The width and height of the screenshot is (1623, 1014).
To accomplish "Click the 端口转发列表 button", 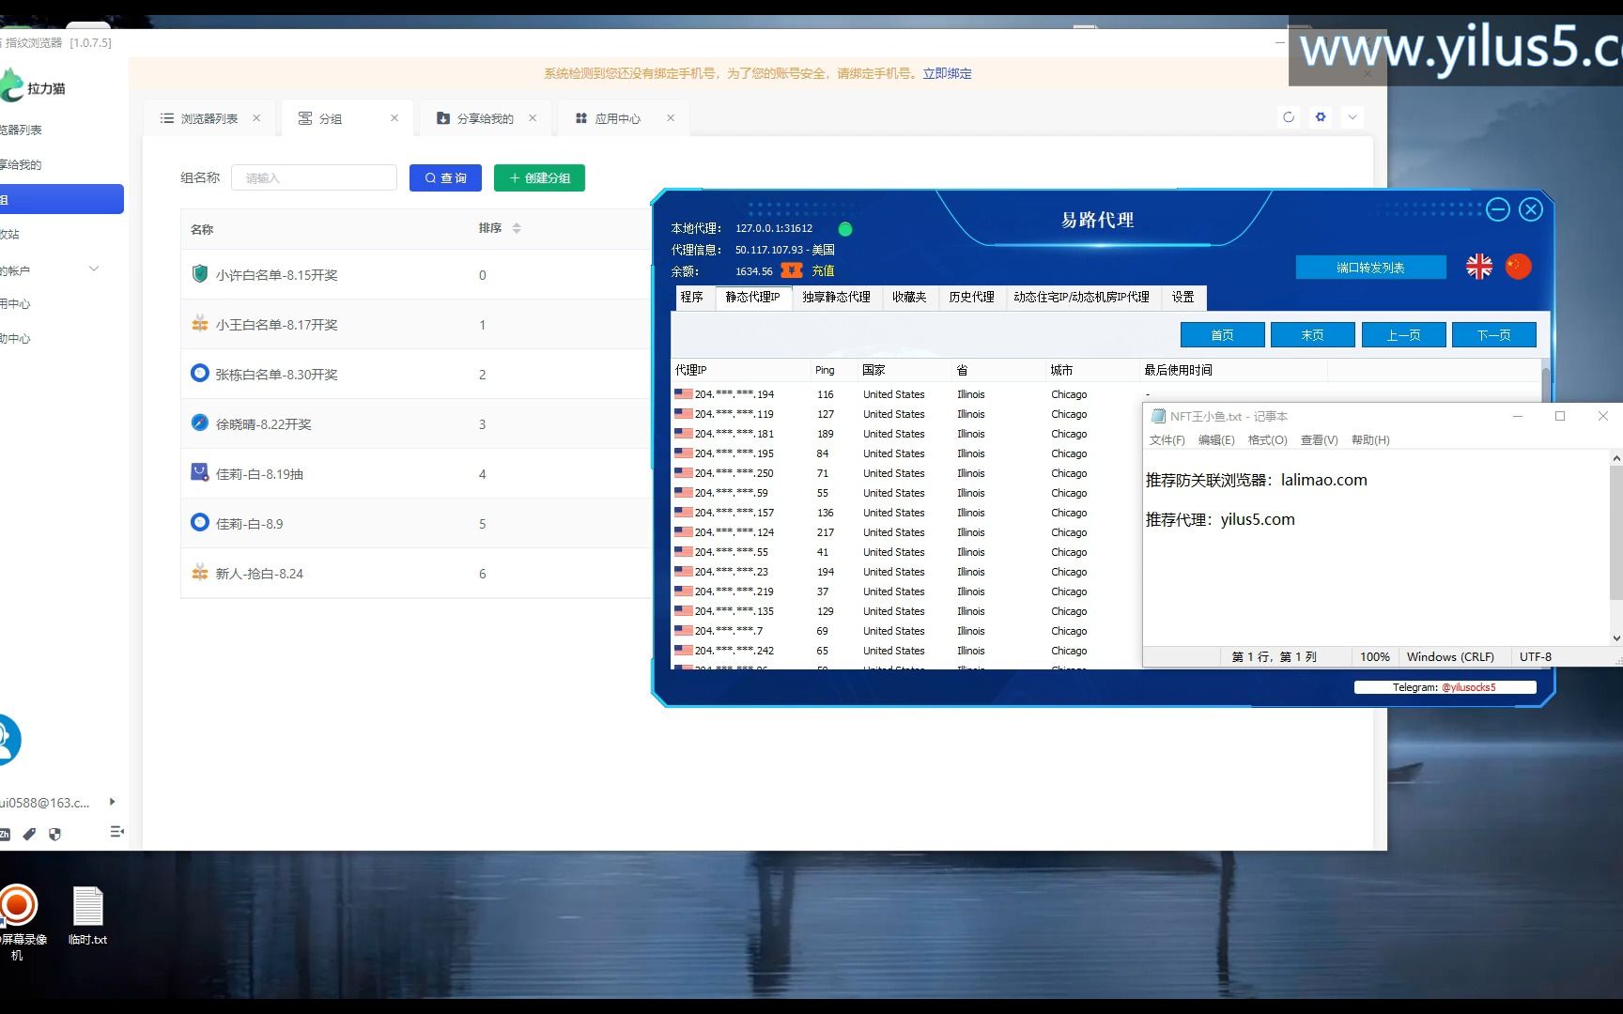I will [1370, 268].
